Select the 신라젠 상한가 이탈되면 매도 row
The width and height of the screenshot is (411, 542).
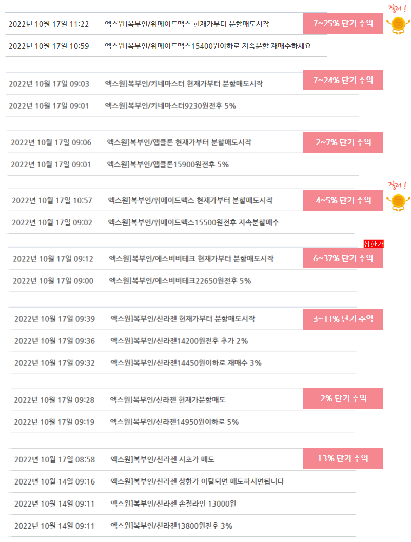(183, 481)
